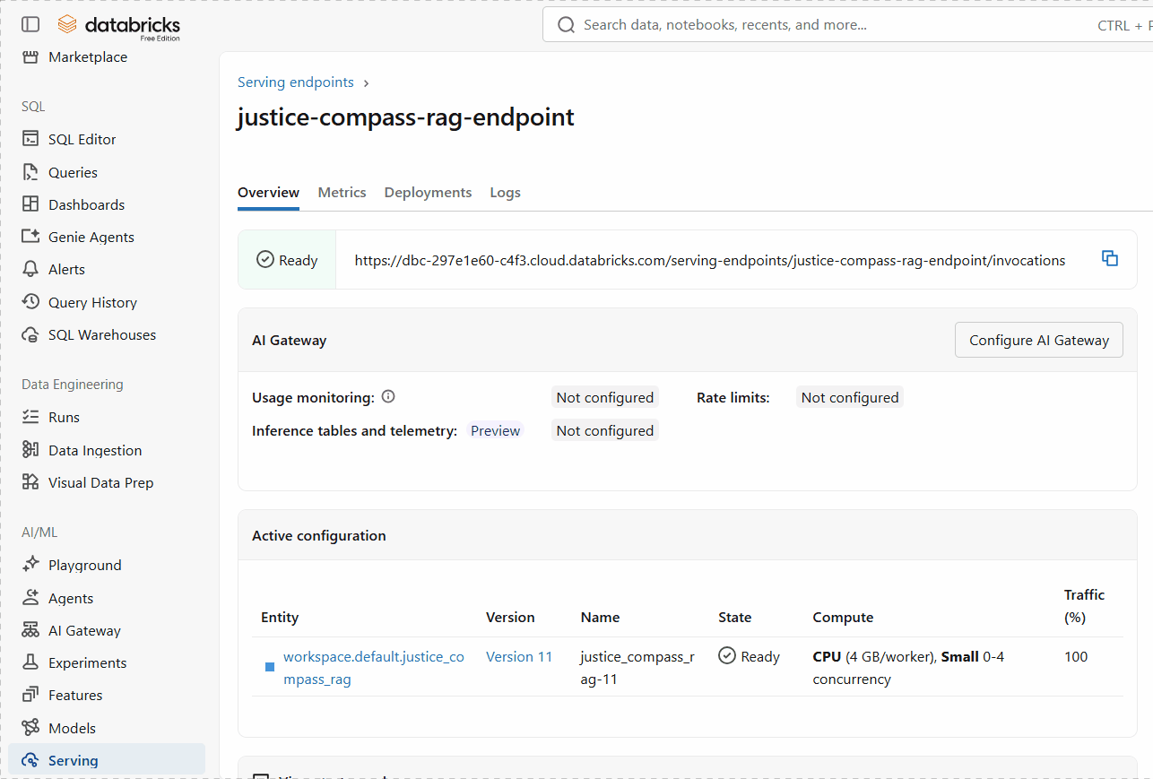Open the workspace.default.justice_compass_rag entity link
This screenshot has width=1153, height=779.
(374, 668)
